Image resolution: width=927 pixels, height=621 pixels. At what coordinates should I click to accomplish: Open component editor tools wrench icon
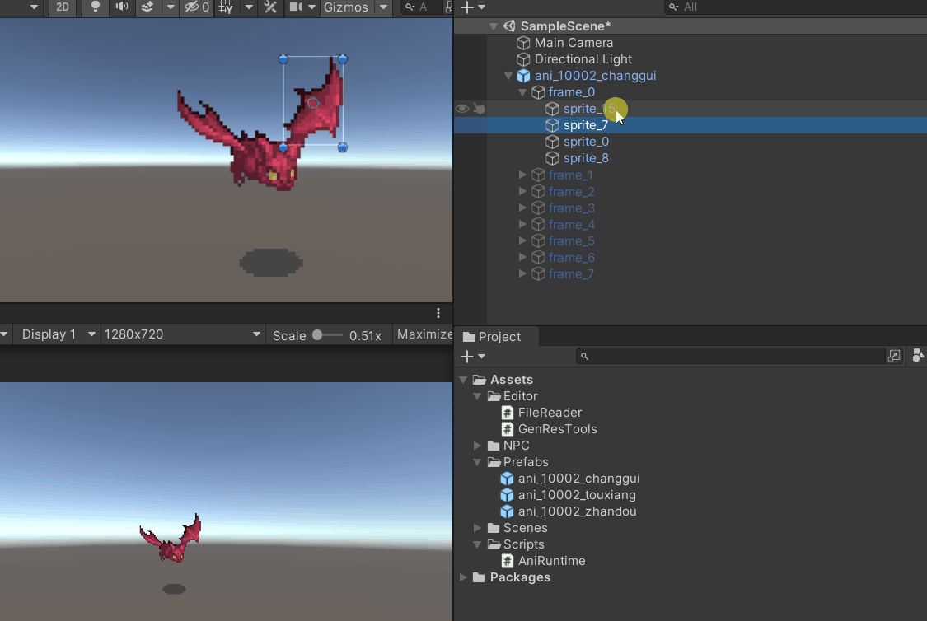(270, 7)
